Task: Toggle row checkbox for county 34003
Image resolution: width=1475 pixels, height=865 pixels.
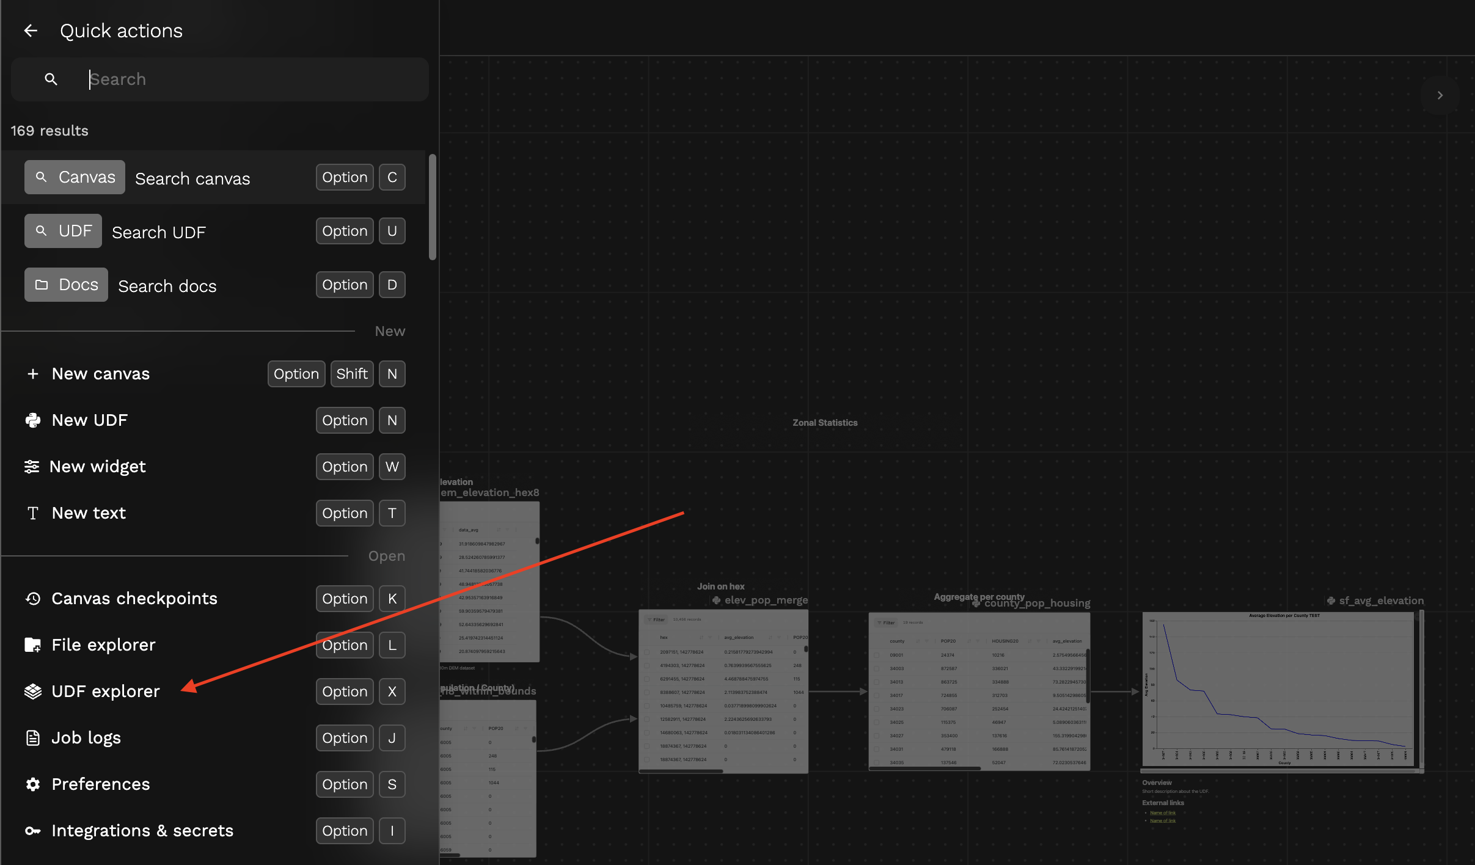Action: (877, 668)
